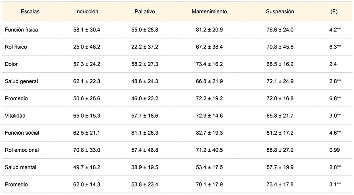Select the F value 6.3** for Rol físico
354x195 pixels.
tap(335, 47)
